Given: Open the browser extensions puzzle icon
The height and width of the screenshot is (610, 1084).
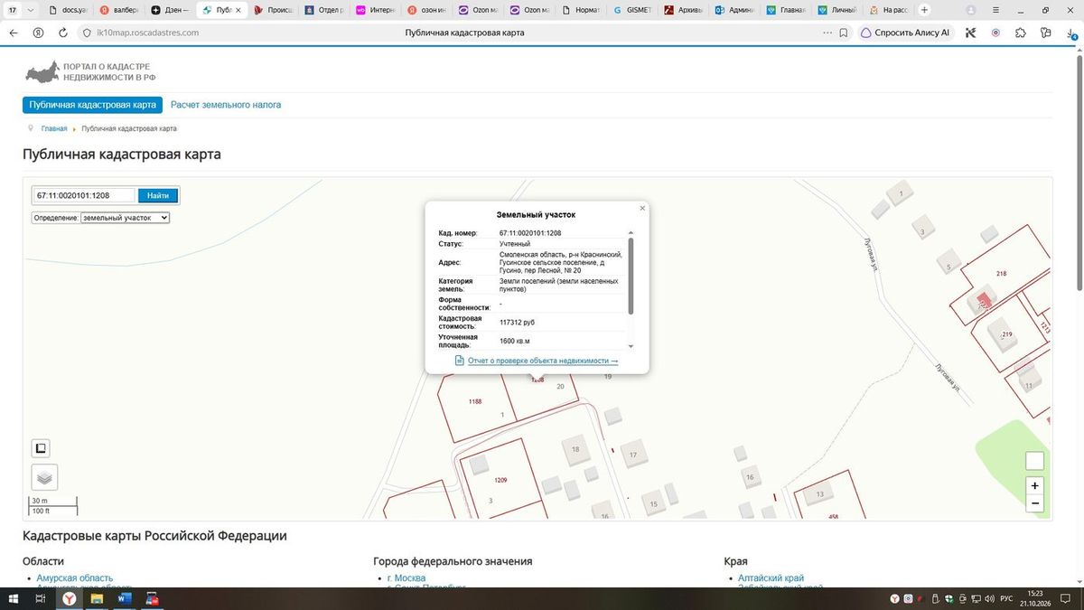Looking at the screenshot, I should (x=1021, y=33).
